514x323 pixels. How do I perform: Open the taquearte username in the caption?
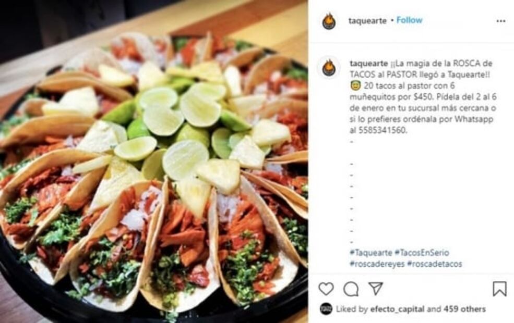click(369, 63)
